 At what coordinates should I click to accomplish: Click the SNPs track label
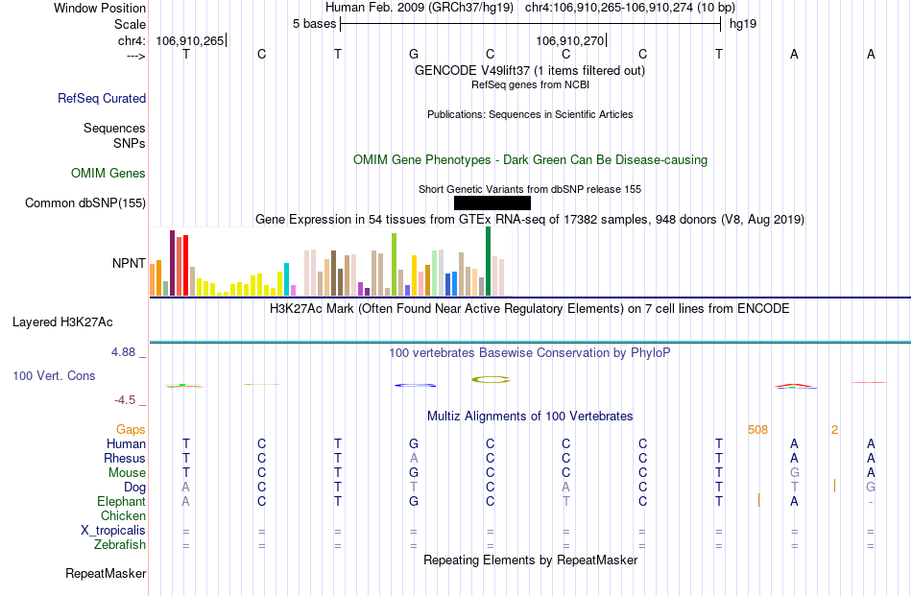(x=130, y=143)
